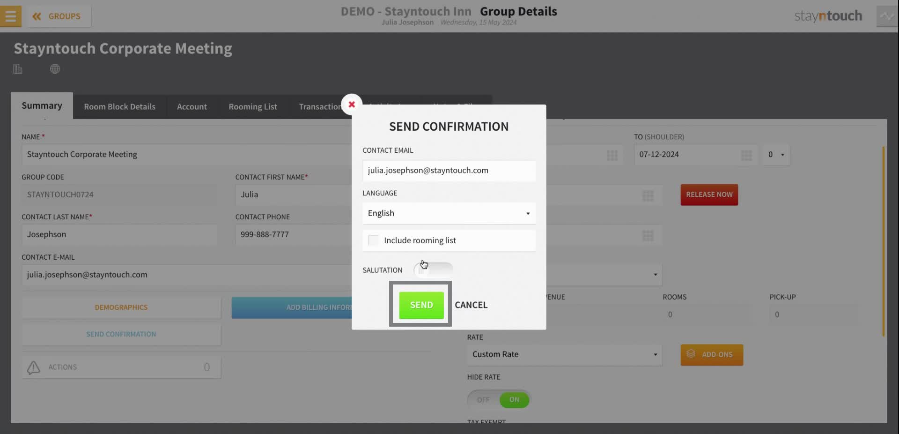
Task: Click the Contact First Name field
Action: point(293,195)
